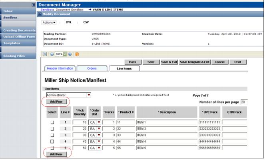The image size is (265, 161).
Task: Expand the Administrator dropdown
Action: tap(89, 95)
